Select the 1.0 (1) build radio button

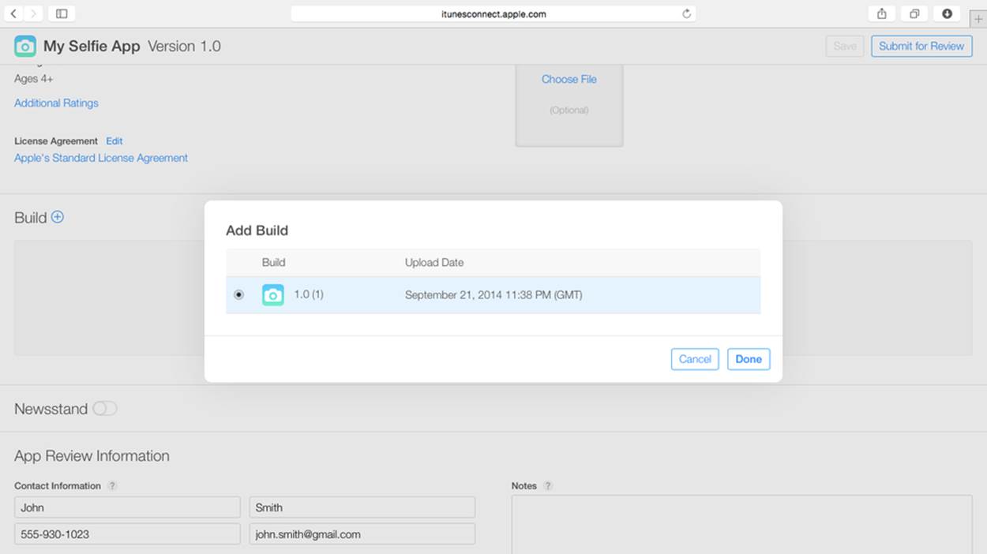(239, 295)
